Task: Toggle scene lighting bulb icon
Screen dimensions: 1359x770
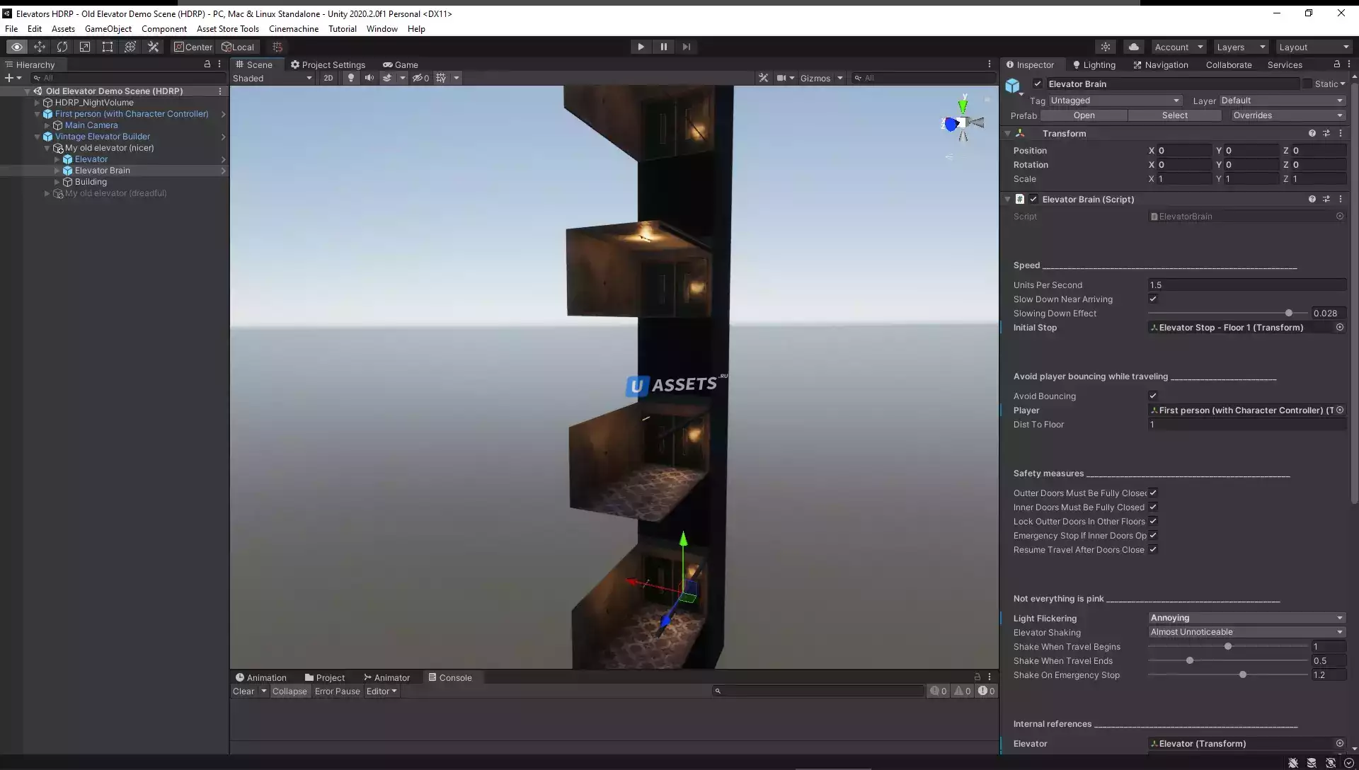Action: point(350,78)
